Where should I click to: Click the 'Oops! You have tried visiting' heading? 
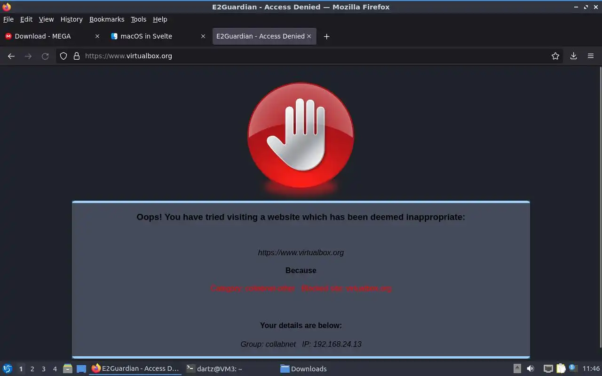(301, 217)
